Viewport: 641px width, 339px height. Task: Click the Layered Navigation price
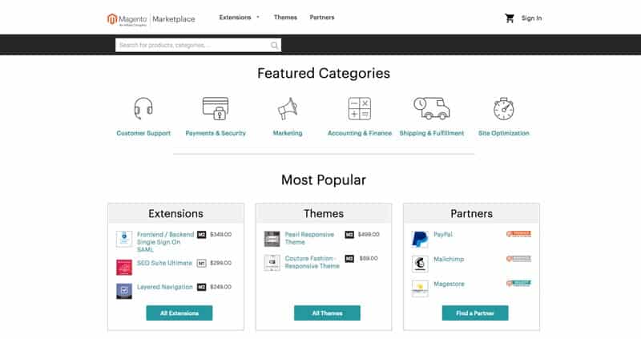tap(221, 287)
